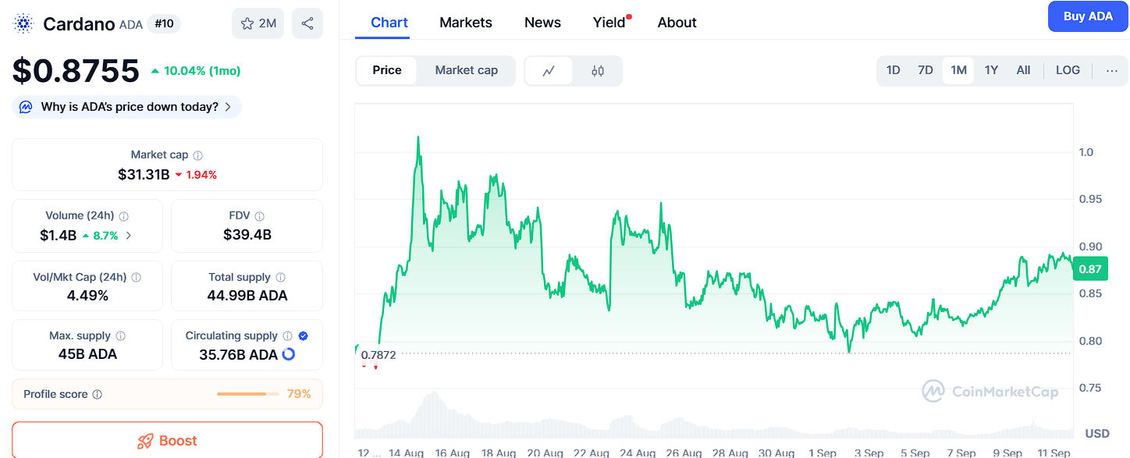The height and width of the screenshot is (458, 1130).
Task: Click the 14 Aug date axis label
Action: tap(405, 453)
